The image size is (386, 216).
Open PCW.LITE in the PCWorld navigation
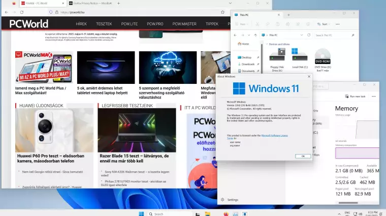coord(129,24)
